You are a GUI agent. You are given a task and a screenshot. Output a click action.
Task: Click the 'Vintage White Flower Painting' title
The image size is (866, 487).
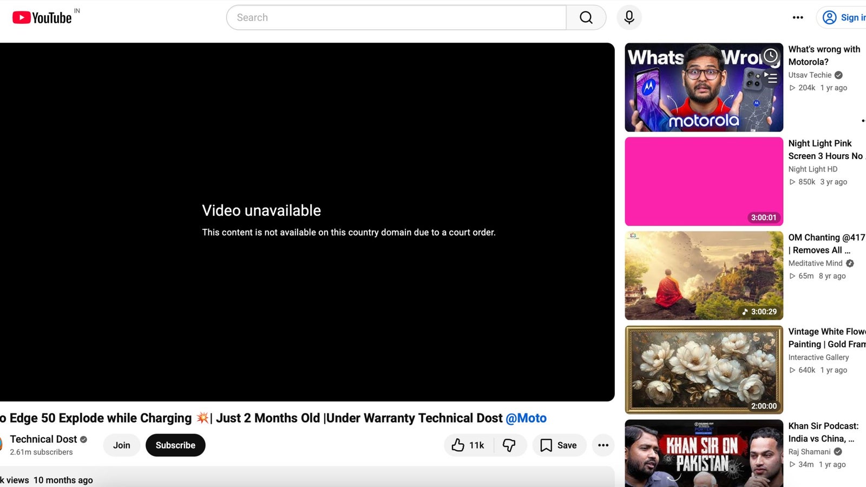pos(827,338)
